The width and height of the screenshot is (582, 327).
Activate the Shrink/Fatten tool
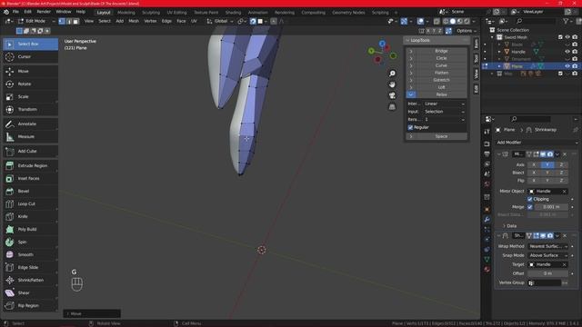point(30,281)
